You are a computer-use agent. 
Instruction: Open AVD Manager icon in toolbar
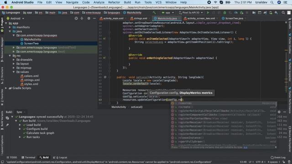tap(271, 13)
